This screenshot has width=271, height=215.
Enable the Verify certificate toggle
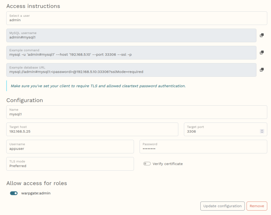click(147, 164)
